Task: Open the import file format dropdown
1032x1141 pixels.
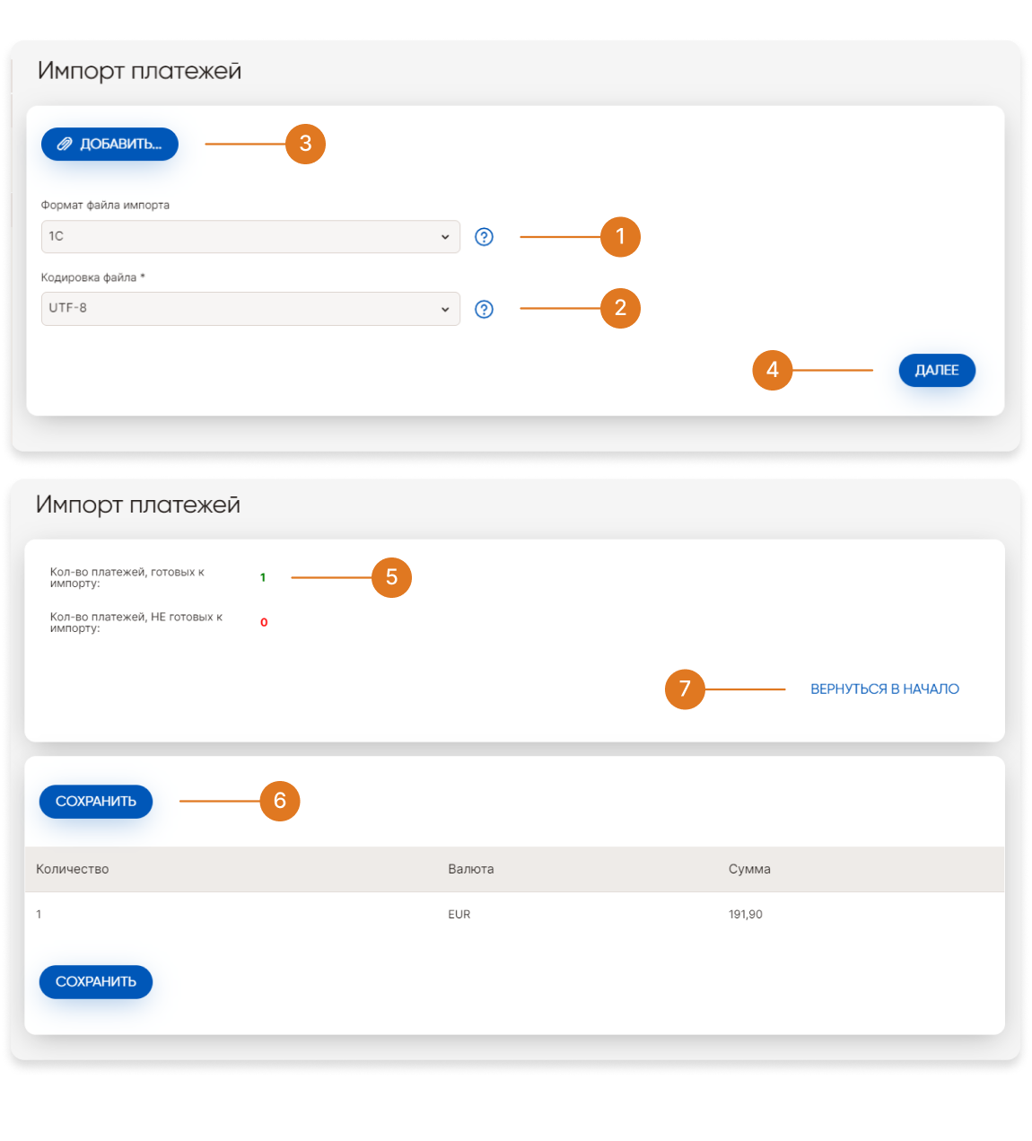Action: click(x=250, y=237)
